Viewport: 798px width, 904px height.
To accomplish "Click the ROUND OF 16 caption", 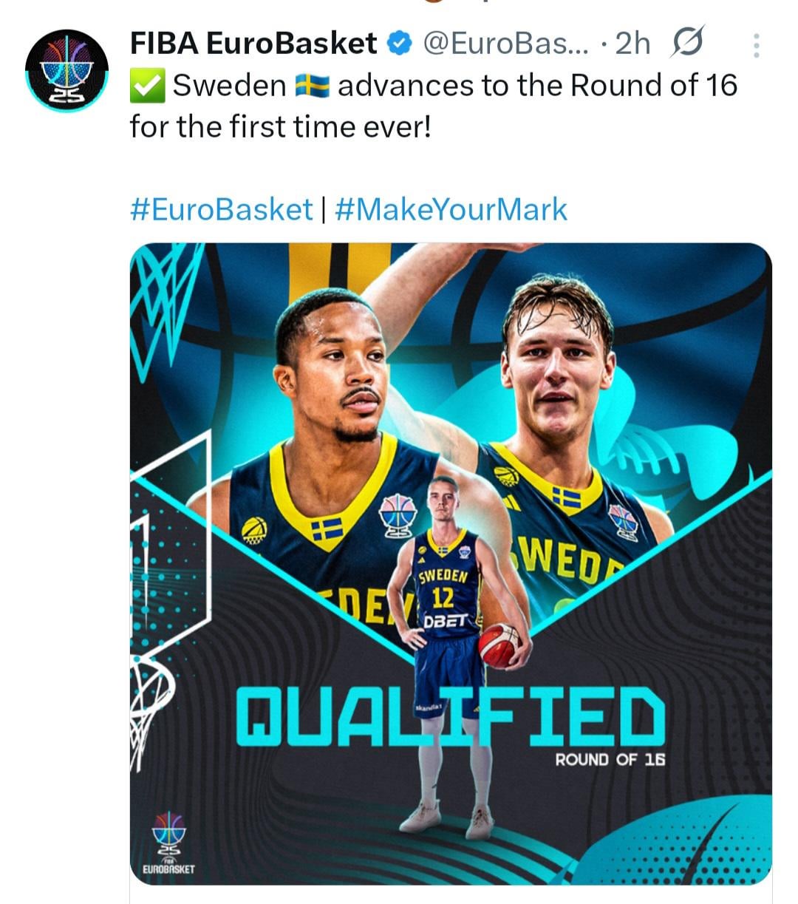I will (x=610, y=760).
